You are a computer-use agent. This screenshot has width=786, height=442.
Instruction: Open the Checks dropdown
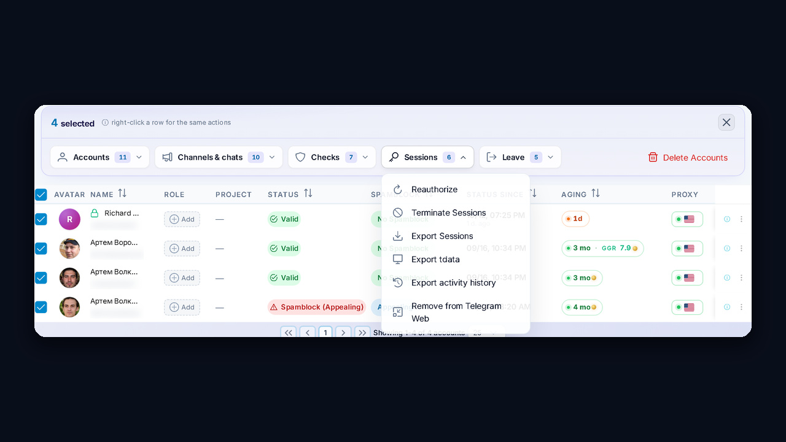pyautogui.click(x=332, y=157)
